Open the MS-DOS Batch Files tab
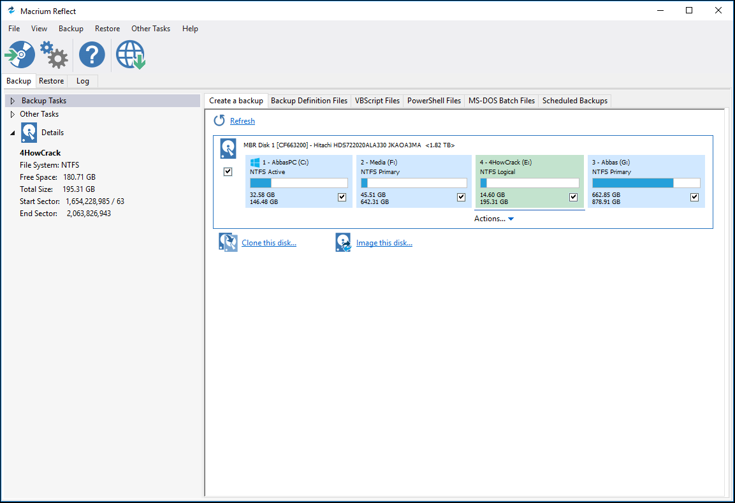The image size is (735, 503). click(502, 101)
